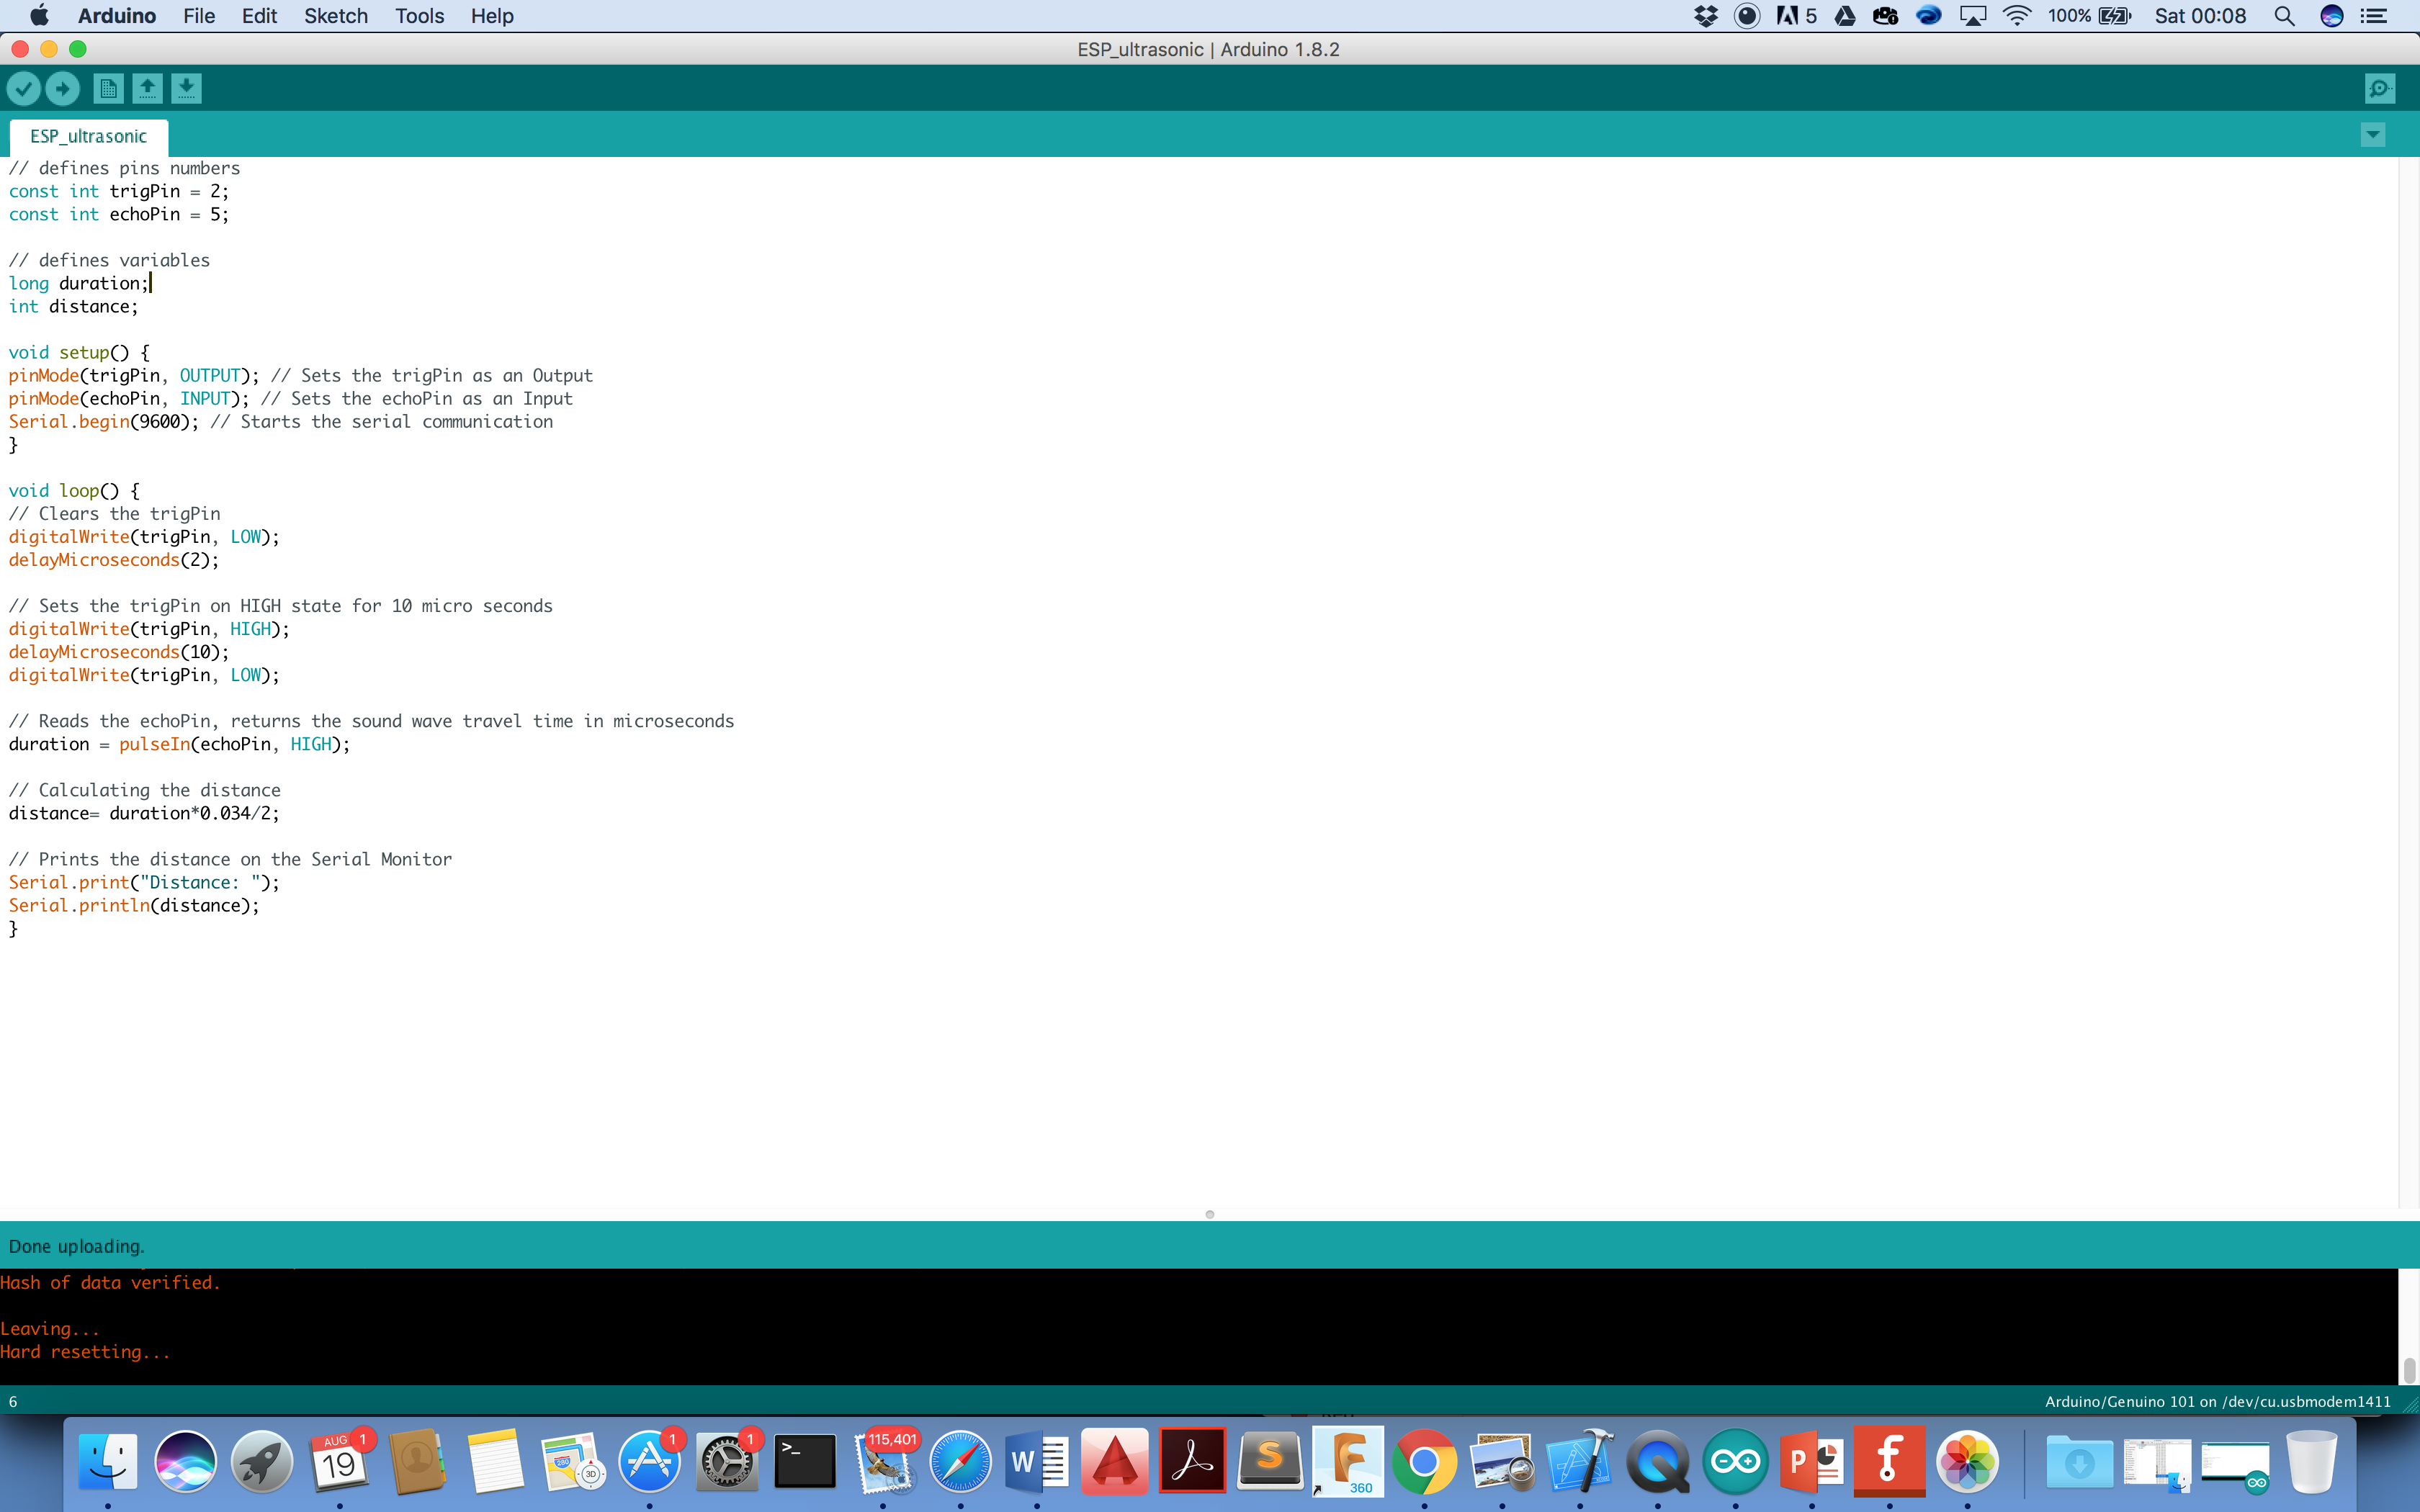Open System Preferences gear in Dock
2420x1512 pixels.
point(727,1462)
